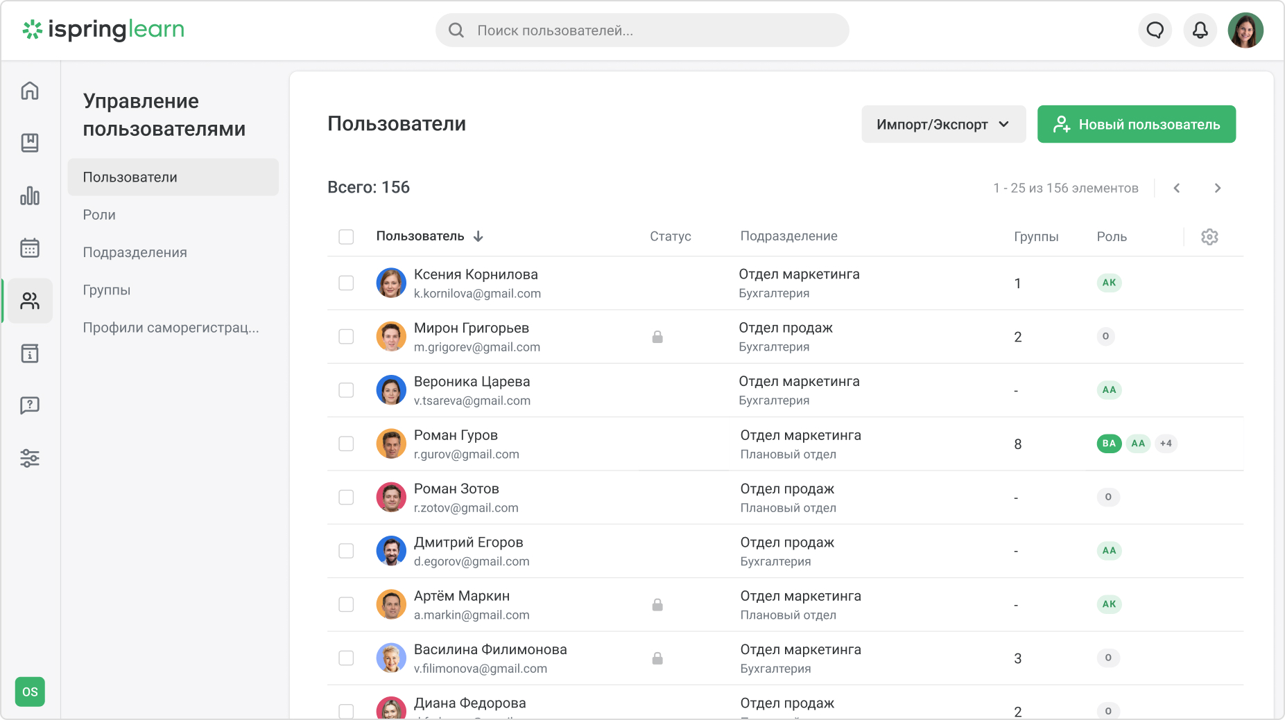This screenshot has width=1285, height=720.
Task: Click the +4 roles badge for Роман Гуров
Action: [x=1166, y=444]
